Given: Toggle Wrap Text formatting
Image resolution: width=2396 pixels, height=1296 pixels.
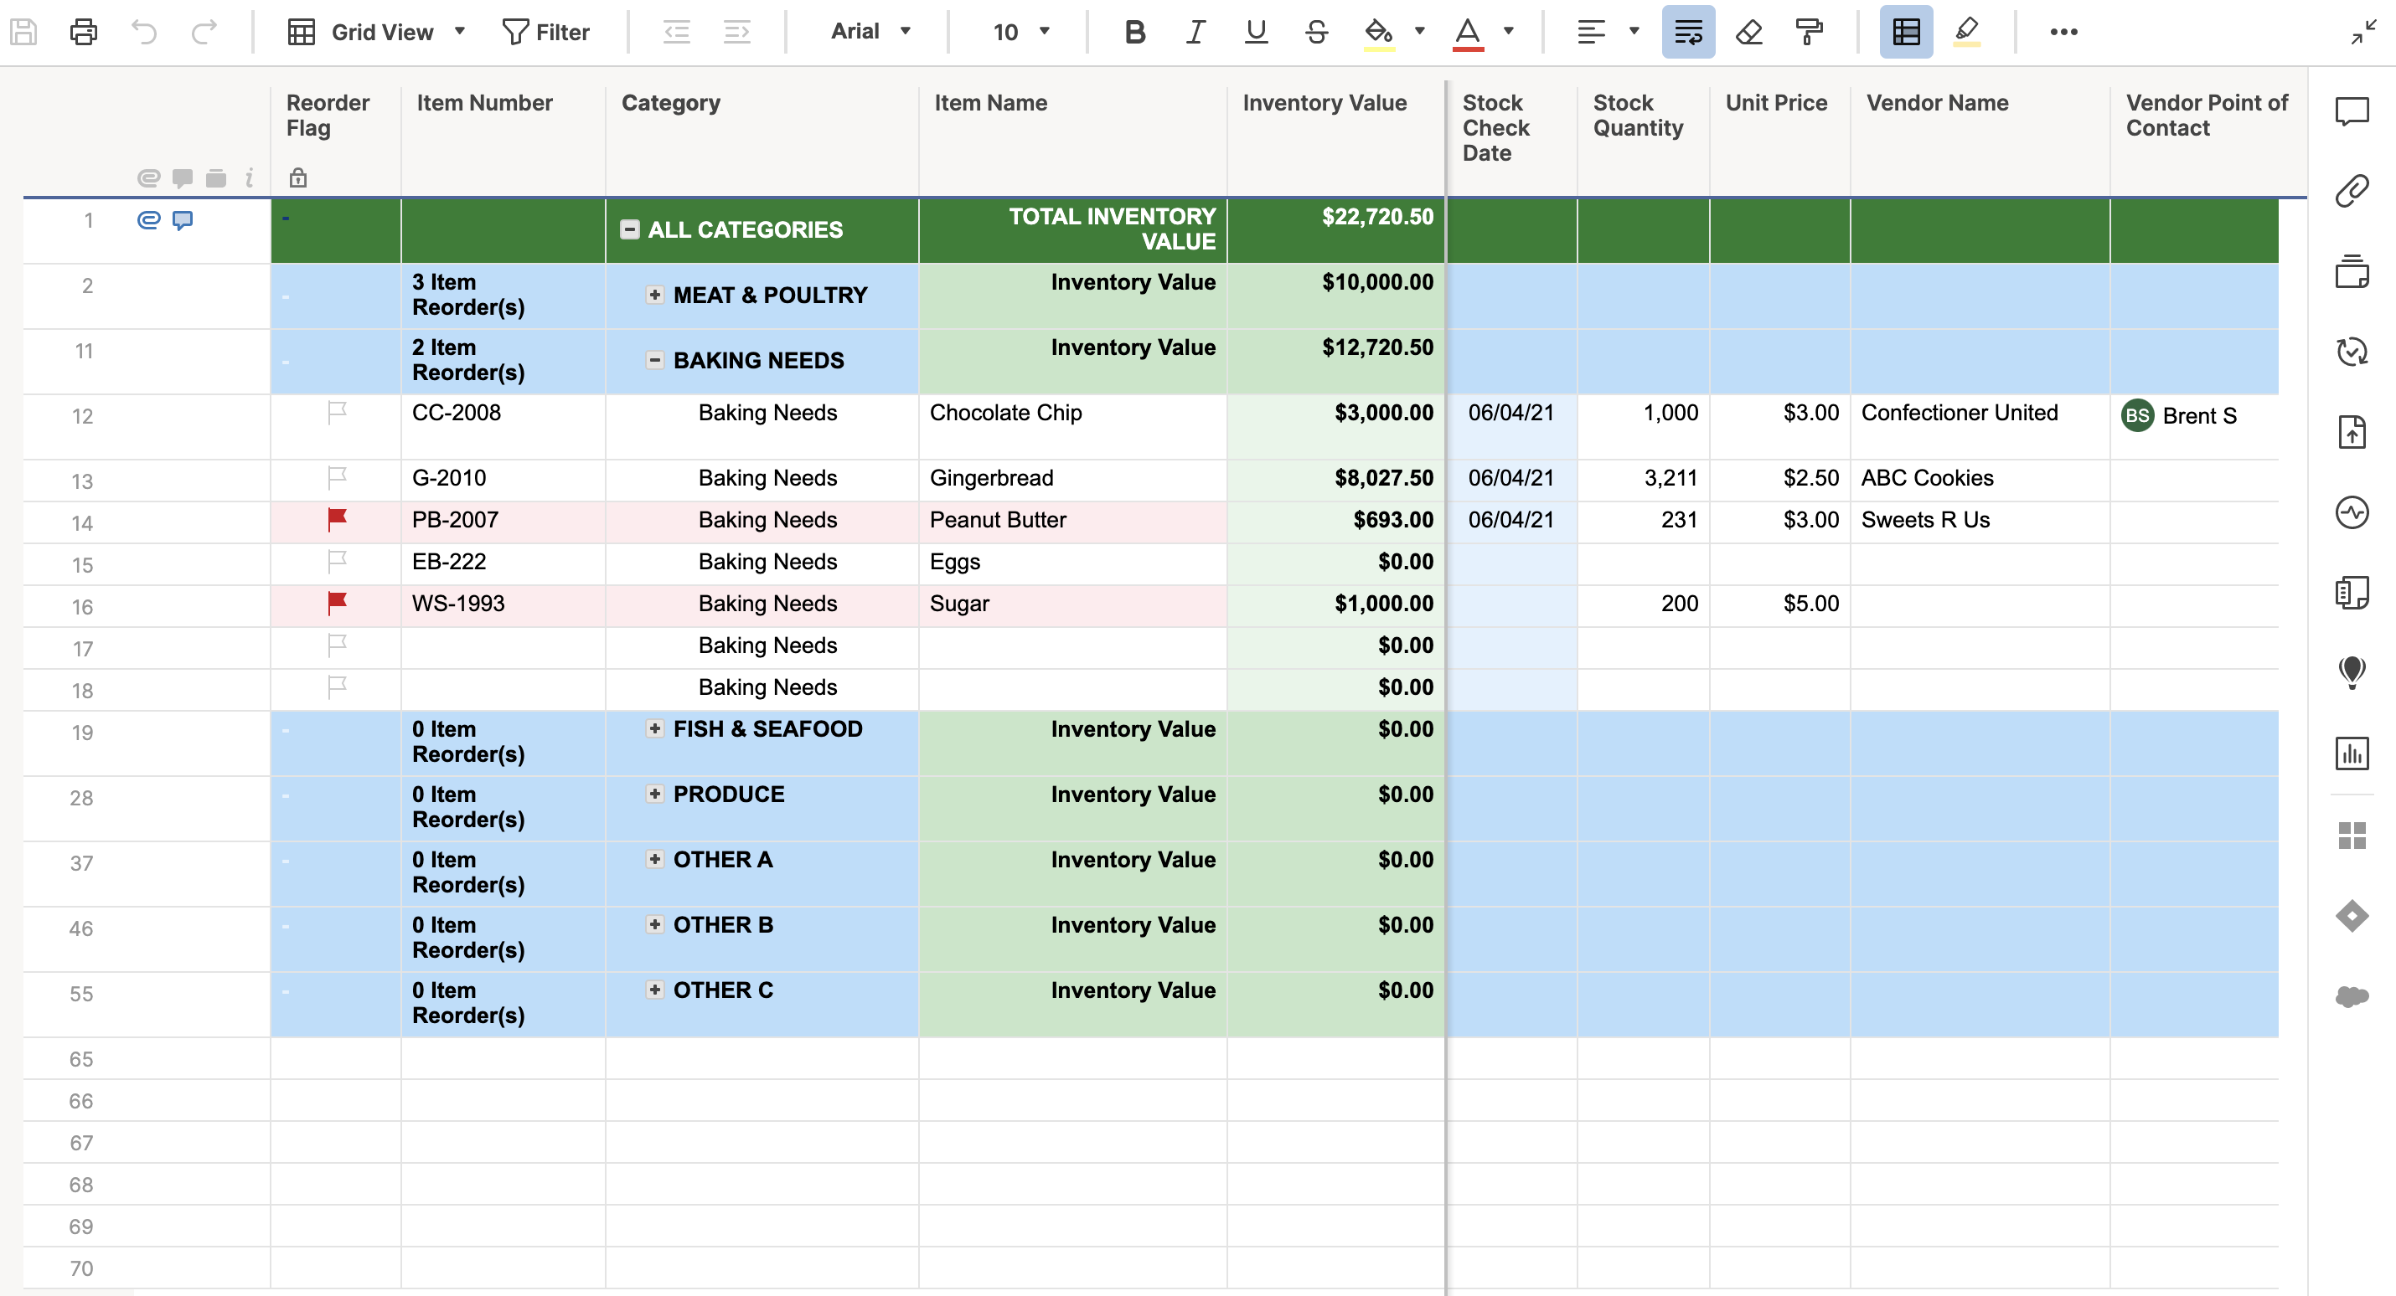Looking at the screenshot, I should pyautogui.click(x=1687, y=32).
